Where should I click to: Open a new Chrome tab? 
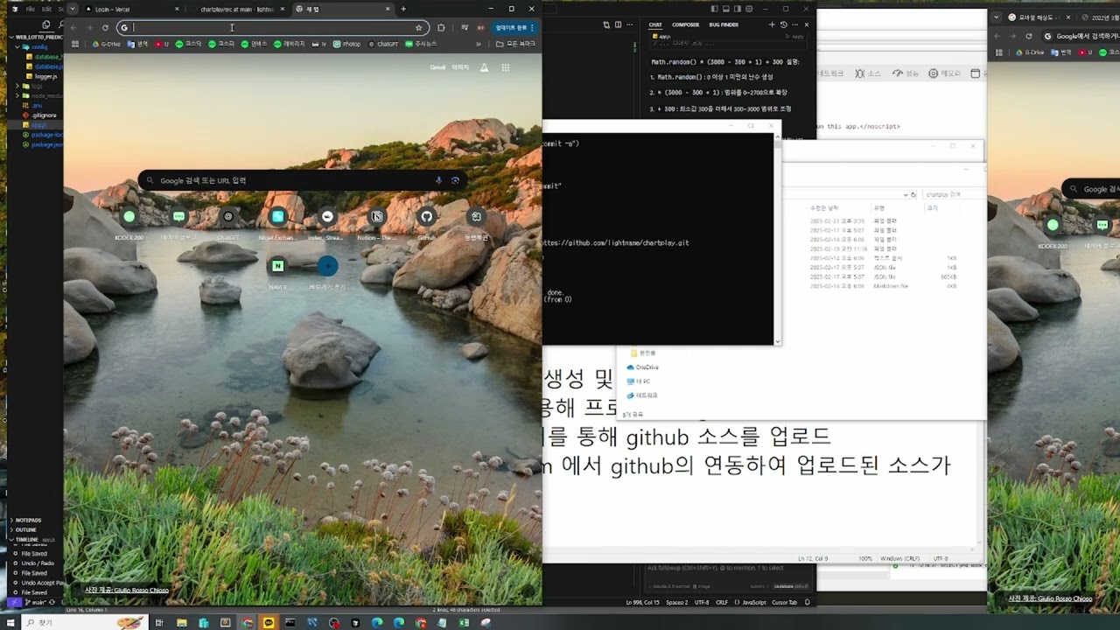coord(402,9)
